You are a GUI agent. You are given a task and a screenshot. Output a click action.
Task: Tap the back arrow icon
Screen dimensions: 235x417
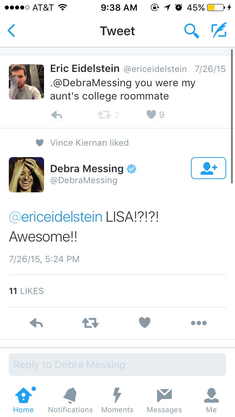pos(11,31)
